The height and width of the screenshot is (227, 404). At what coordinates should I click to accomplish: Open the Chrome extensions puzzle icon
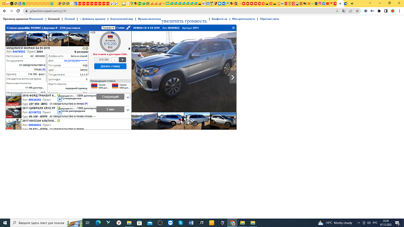coord(379,11)
